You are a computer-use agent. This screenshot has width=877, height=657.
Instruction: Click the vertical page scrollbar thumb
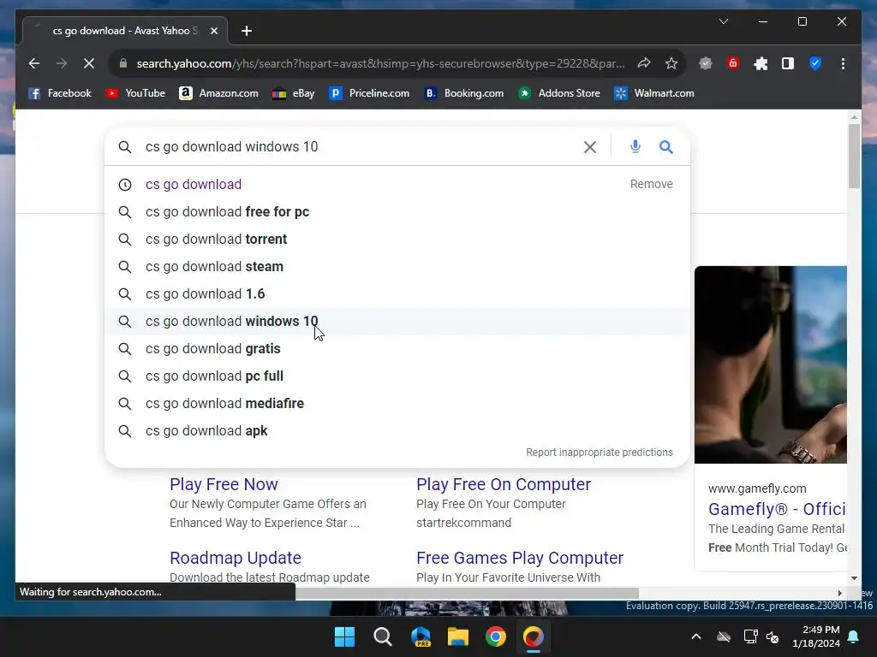pyautogui.click(x=854, y=157)
